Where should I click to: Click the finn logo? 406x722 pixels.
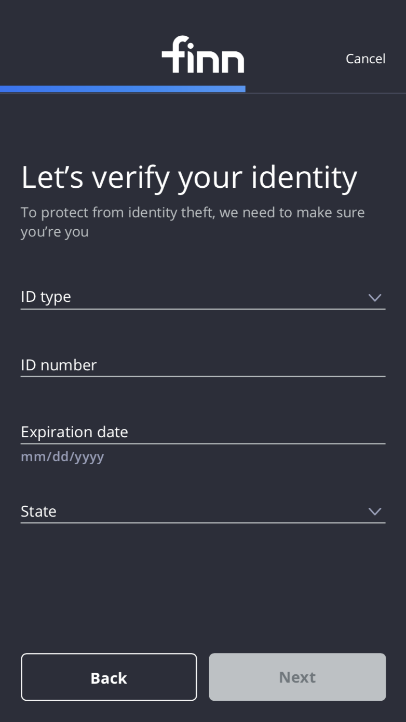(202, 55)
